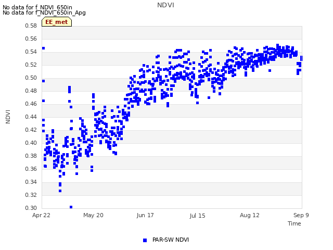Image resolution: width=333 pixels, height=250 pixels.
Task: Click the 0.36 y-axis value
Action: coord(31,169)
